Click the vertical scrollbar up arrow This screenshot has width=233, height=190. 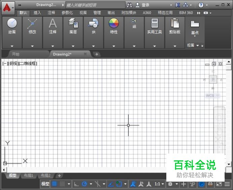229,61
